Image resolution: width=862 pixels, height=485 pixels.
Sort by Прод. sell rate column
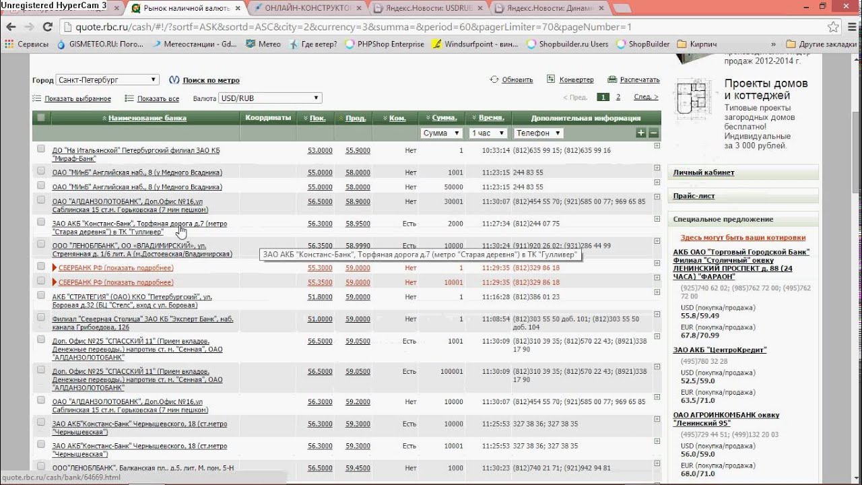tap(356, 118)
